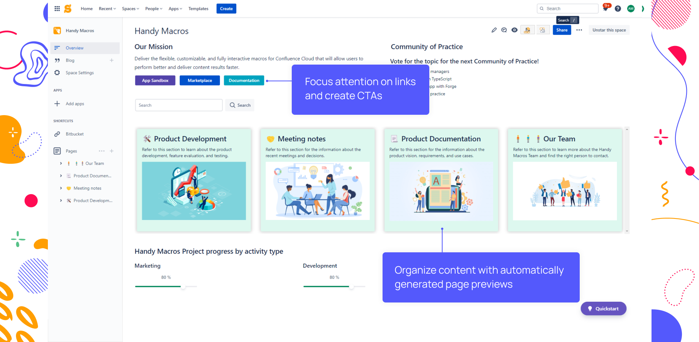Click the Handy Macros page toolbar icon
The image size is (699, 342).
click(527, 30)
